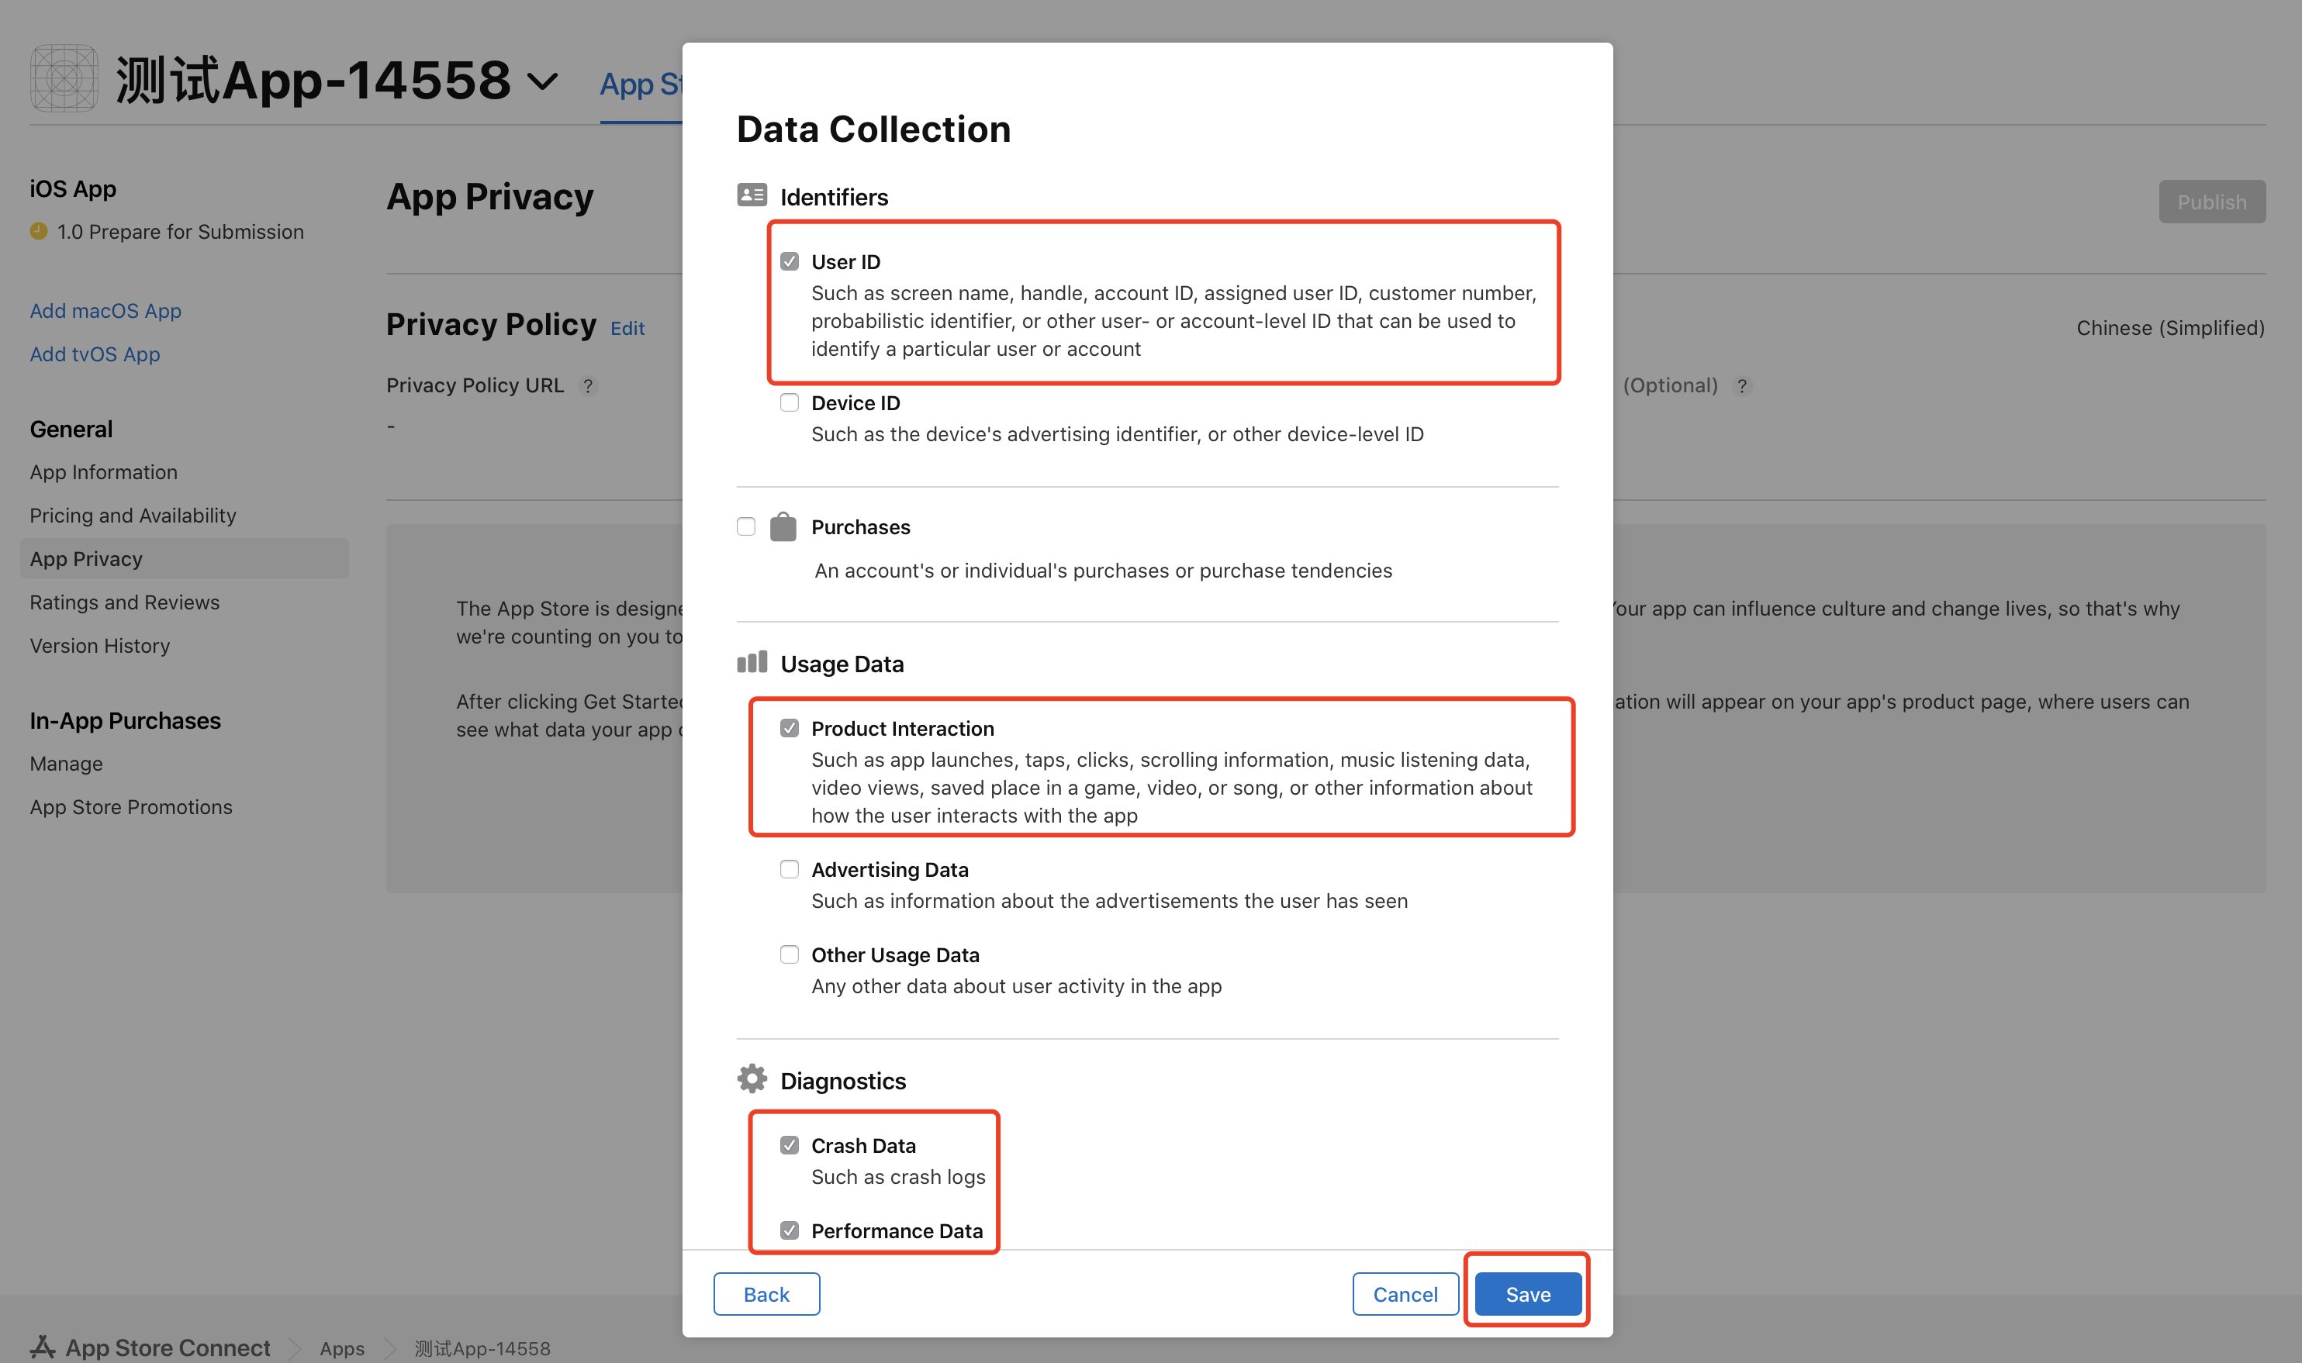Screen dimensions: 2302x1363
Task: Click the Save button
Action: tap(1528, 1294)
